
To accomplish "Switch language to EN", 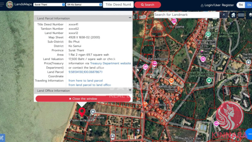I will coord(249,5).
